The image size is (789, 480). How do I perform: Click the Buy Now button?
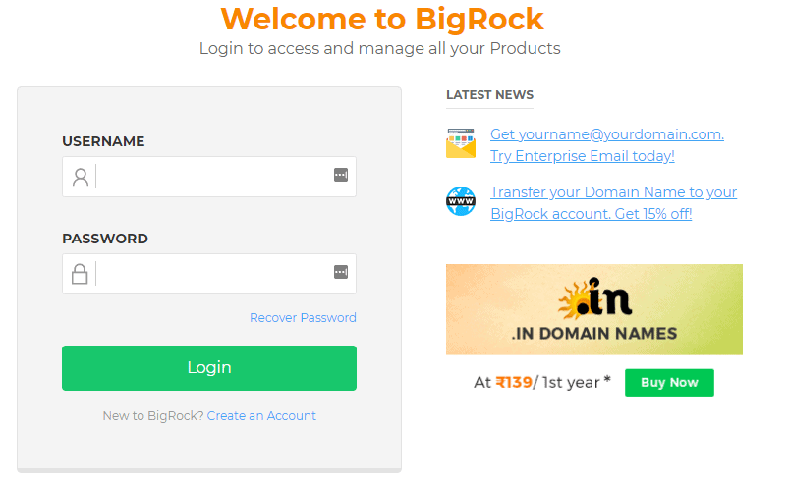pyautogui.click(x=669, y=383)
